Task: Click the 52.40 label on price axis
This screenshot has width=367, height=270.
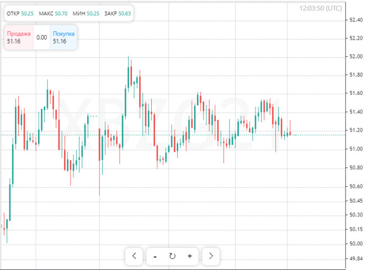Action: (356, 20)
